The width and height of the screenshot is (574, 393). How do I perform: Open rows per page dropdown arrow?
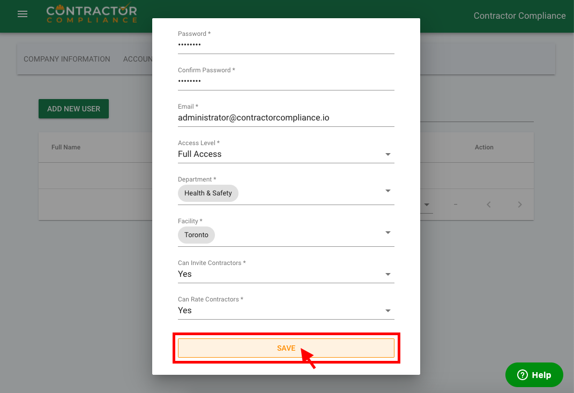tap(427, 205)
